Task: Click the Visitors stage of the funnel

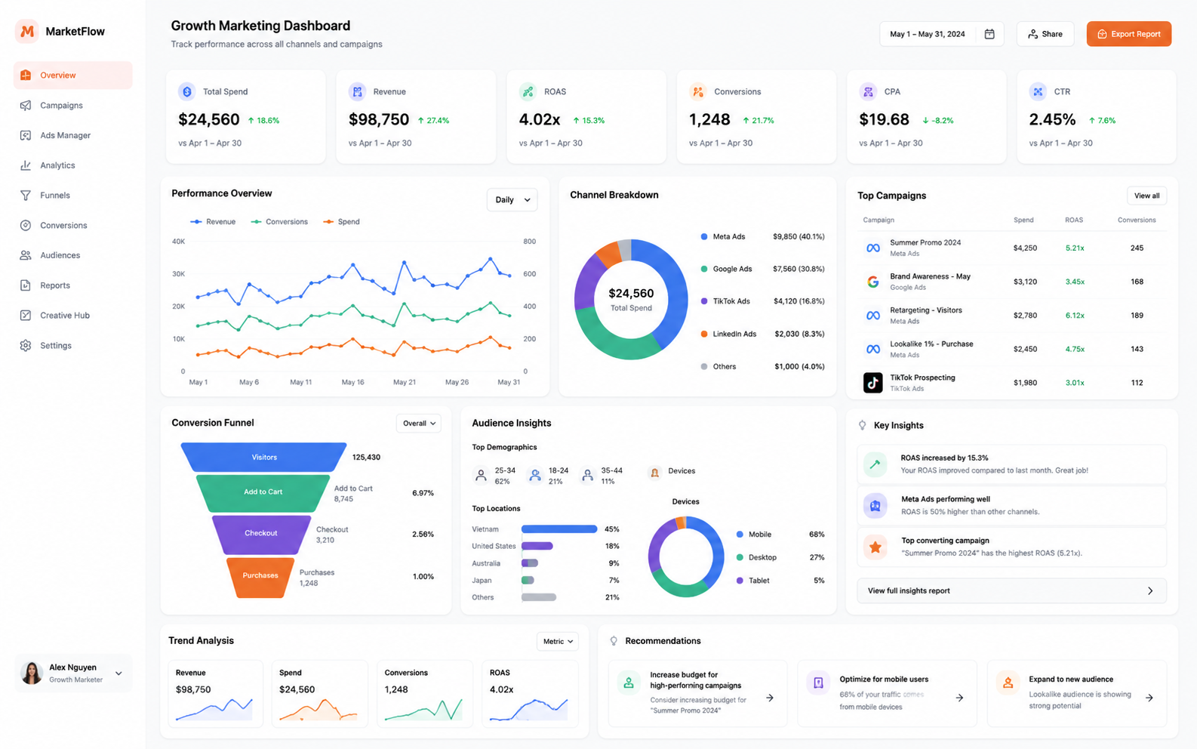Action: pos(264,458)
